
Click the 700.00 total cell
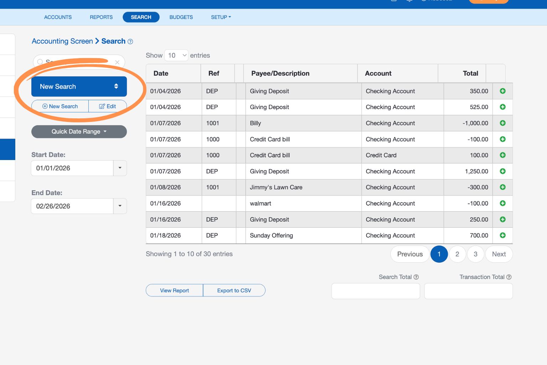[468, 235]
